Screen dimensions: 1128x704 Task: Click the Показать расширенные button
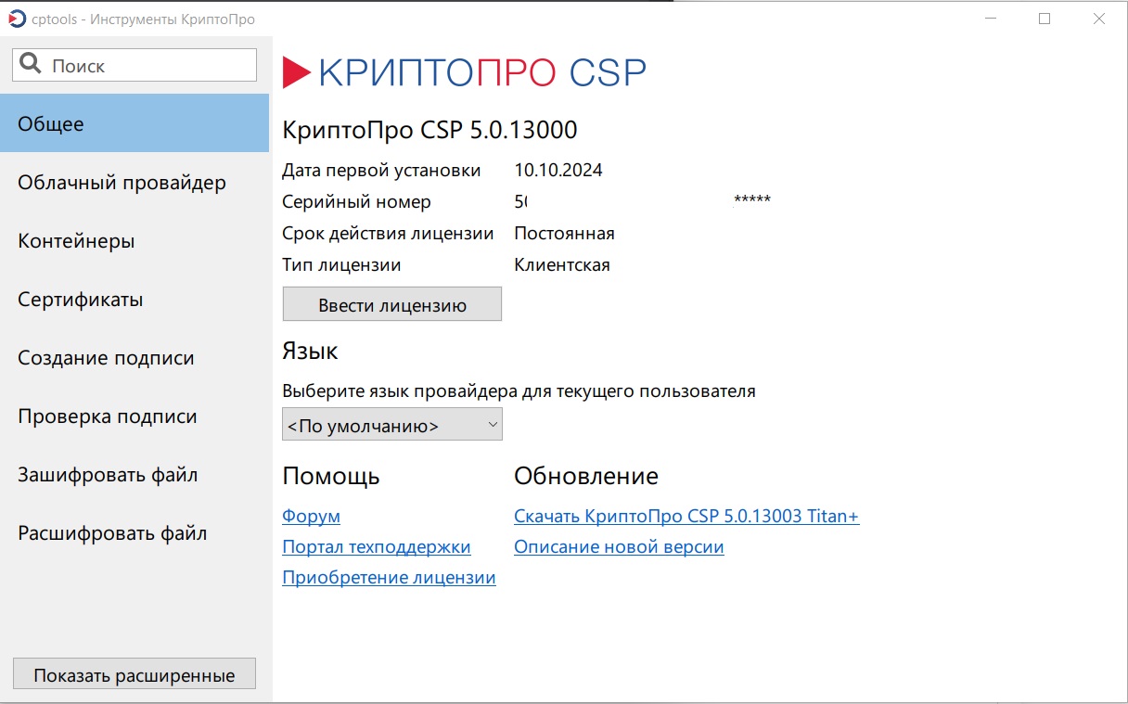[134, 673]
